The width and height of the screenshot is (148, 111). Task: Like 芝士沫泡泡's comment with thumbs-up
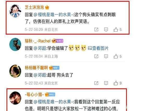(x=116, y=29)
